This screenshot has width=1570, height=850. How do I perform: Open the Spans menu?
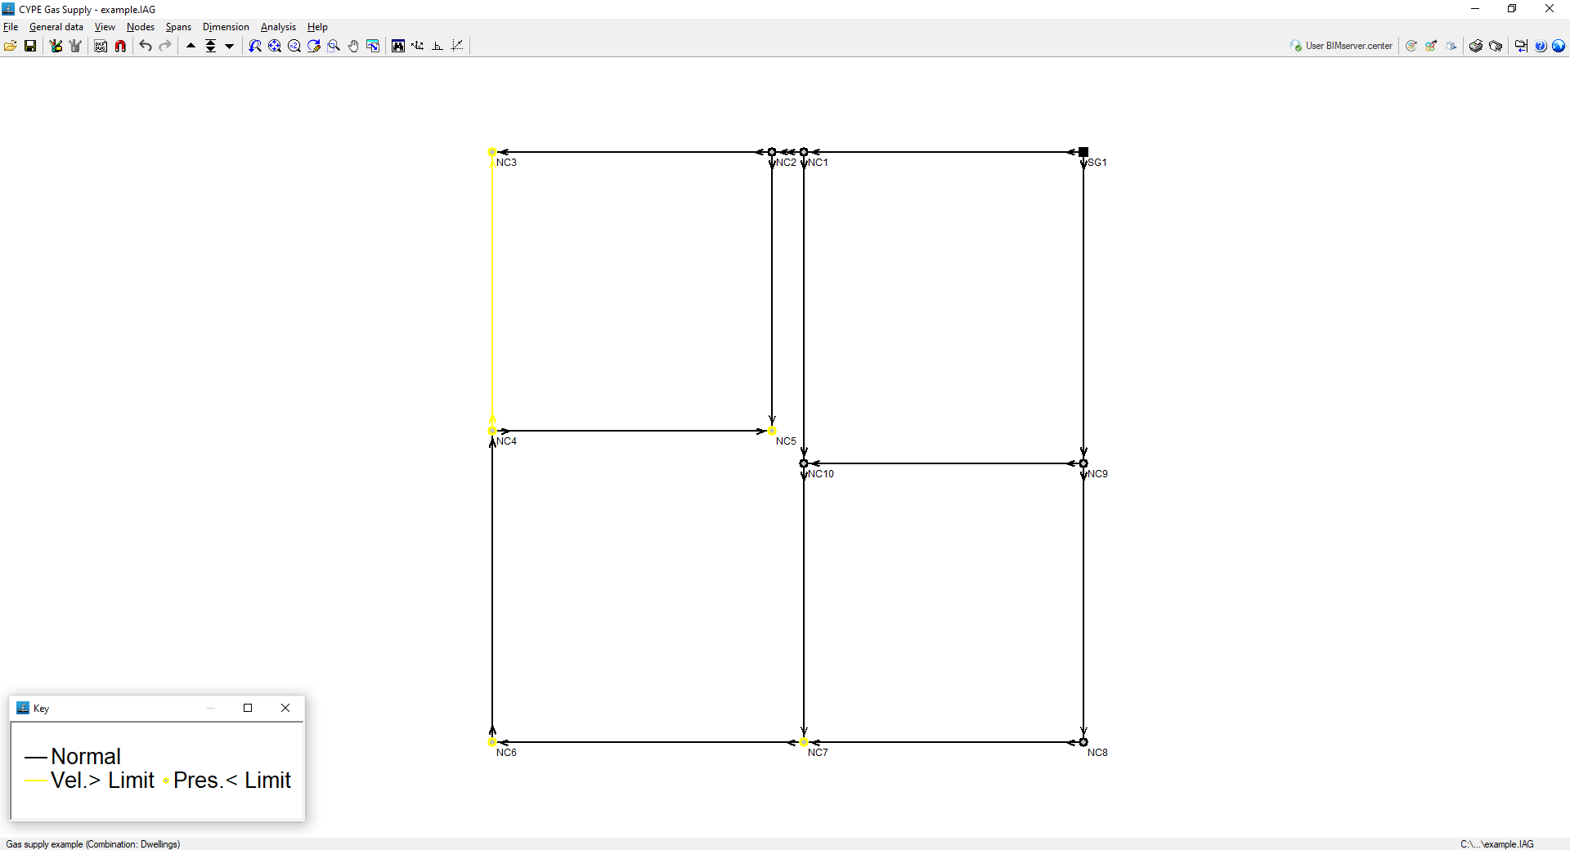tap(178, 27)
